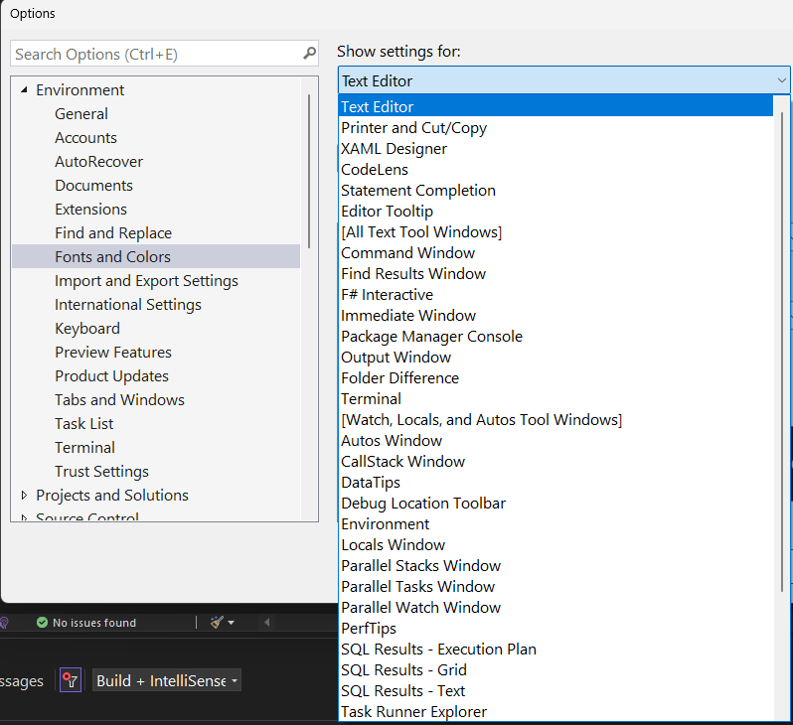Viewport: 793px width, 725px height.
Task: Select Parallel Stacks Window option
Action: tap(555, 565)
